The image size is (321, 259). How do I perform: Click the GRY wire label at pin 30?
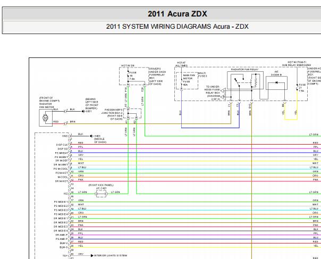coord(81,254)
